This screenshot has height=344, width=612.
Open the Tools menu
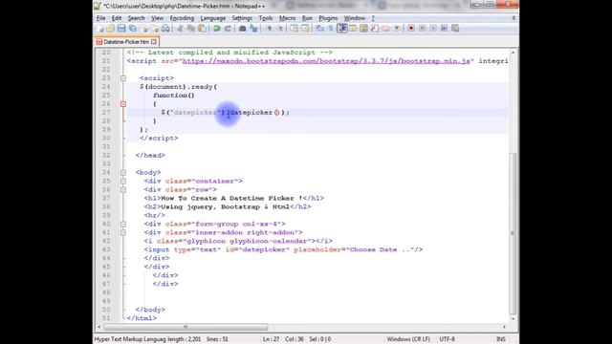tap(266, 18)
